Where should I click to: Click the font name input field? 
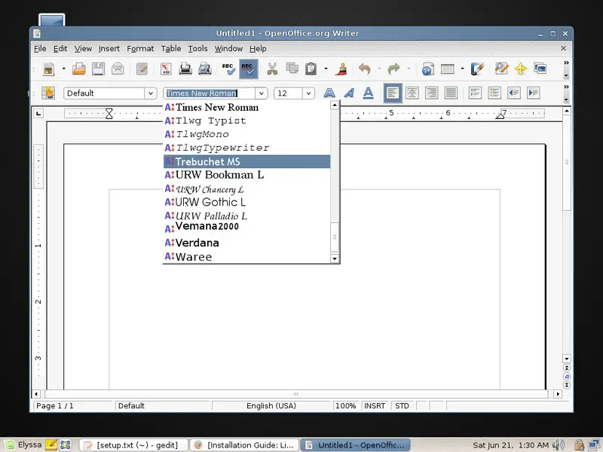[x=210, y=93]
